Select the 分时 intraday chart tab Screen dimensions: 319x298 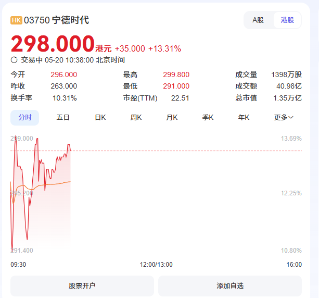[25, 118]
